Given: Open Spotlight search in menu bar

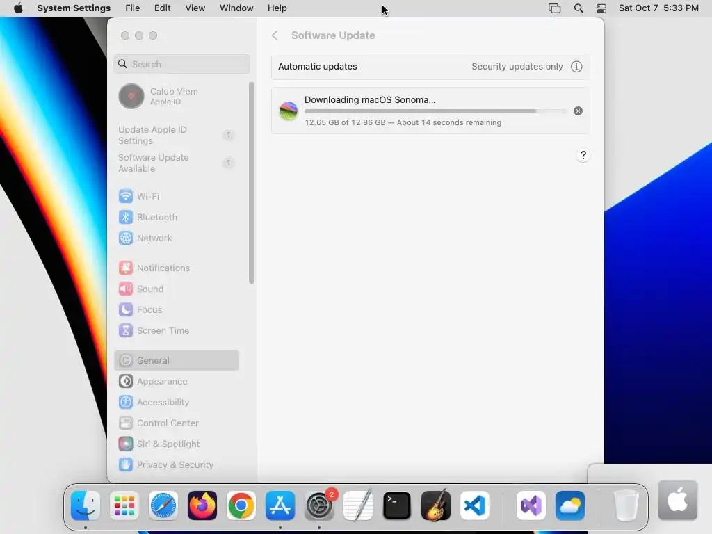Looking at the screenshot, I should click(578, 8).
